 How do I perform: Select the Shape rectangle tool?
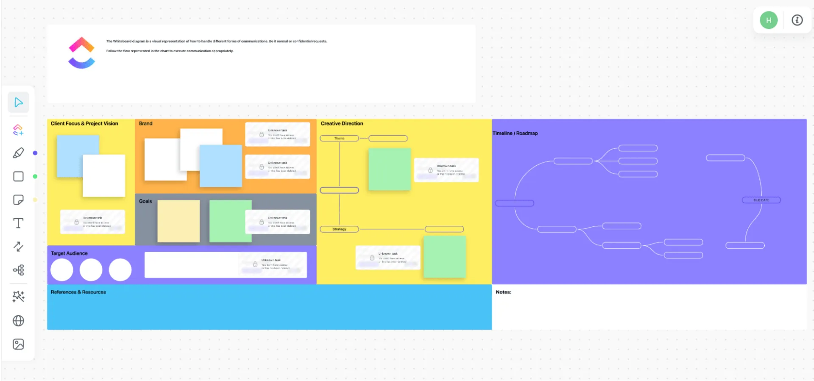coord(18,176)
